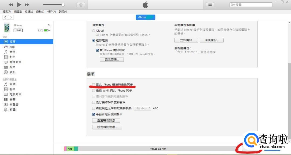291x155 pixels.
Task: Click the 更改密碼... button
Action: tap(112, 59)
